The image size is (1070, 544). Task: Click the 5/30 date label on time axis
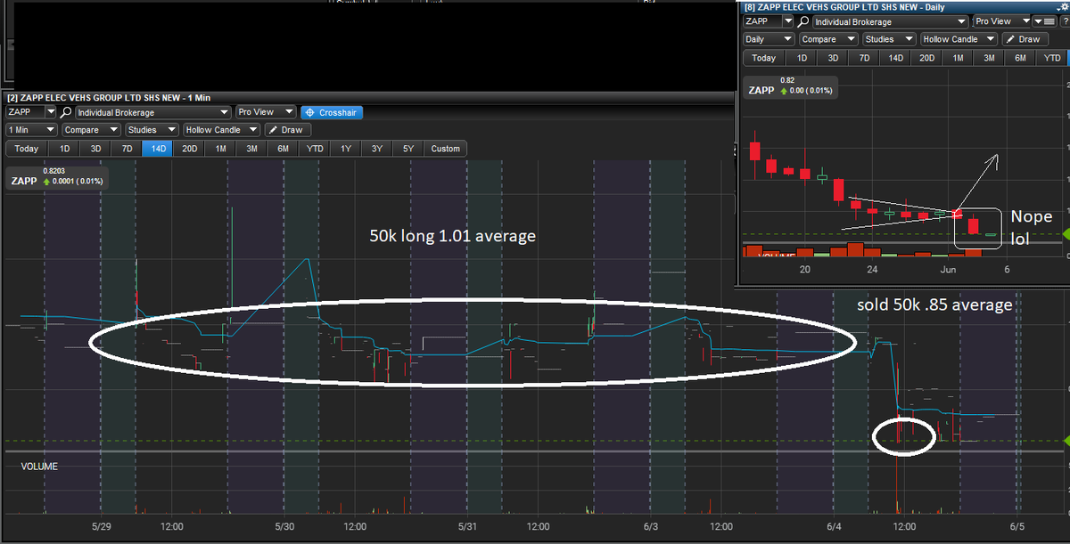[x=284, y=527]
